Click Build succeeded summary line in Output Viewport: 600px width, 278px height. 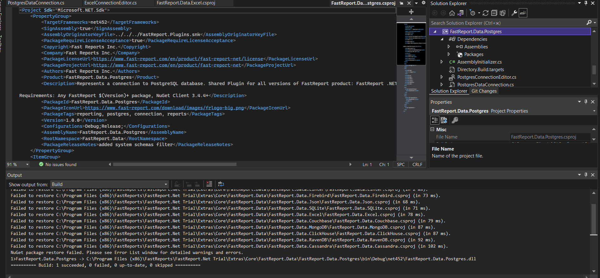[106, 265]
